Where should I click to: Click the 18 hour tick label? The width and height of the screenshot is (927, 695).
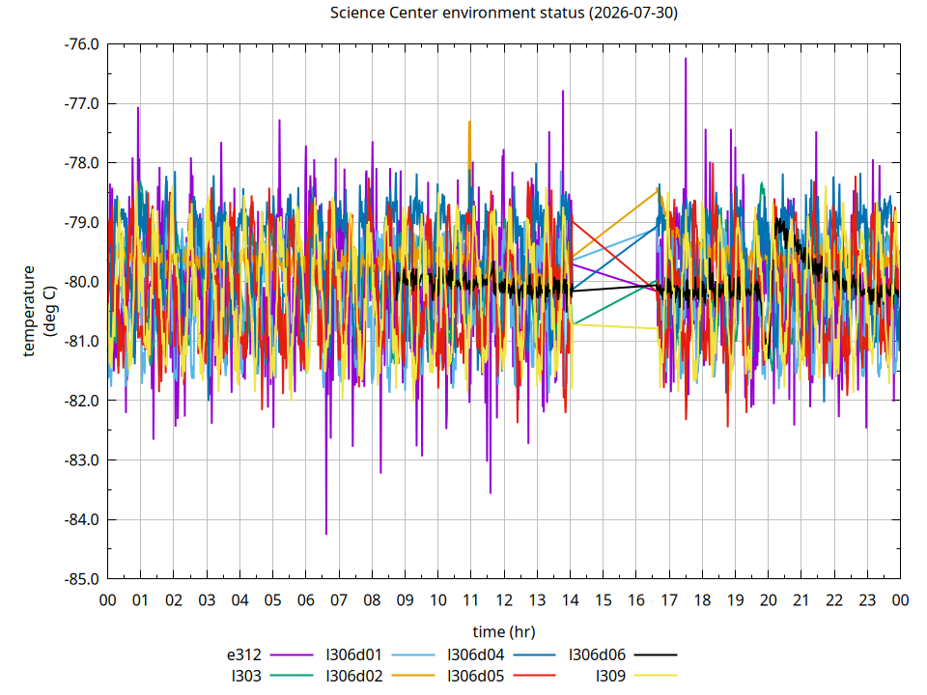coord(702,600)
